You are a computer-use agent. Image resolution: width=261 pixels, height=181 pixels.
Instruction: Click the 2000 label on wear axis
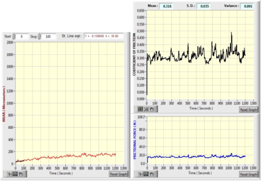point(10,42)
